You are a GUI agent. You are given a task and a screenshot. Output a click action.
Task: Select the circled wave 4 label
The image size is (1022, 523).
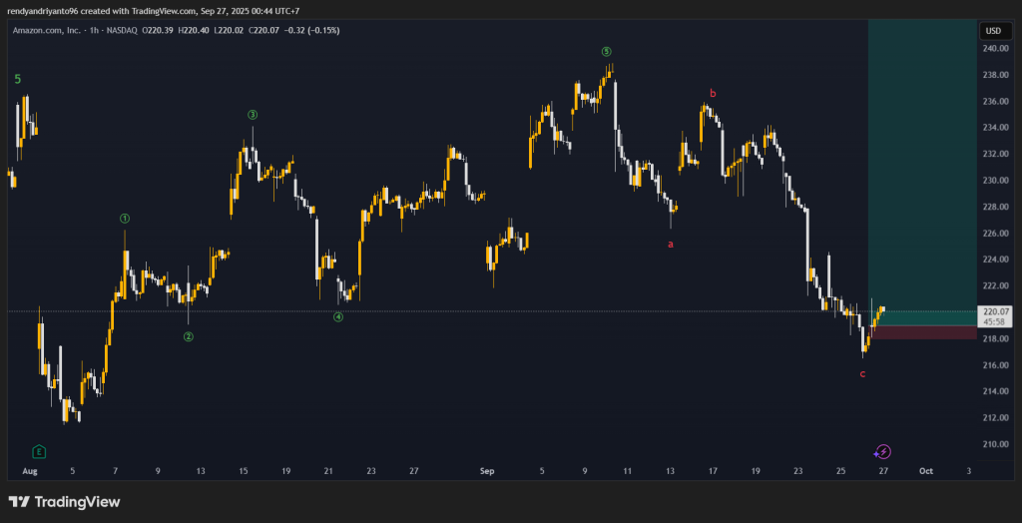(x=338, y=317)
